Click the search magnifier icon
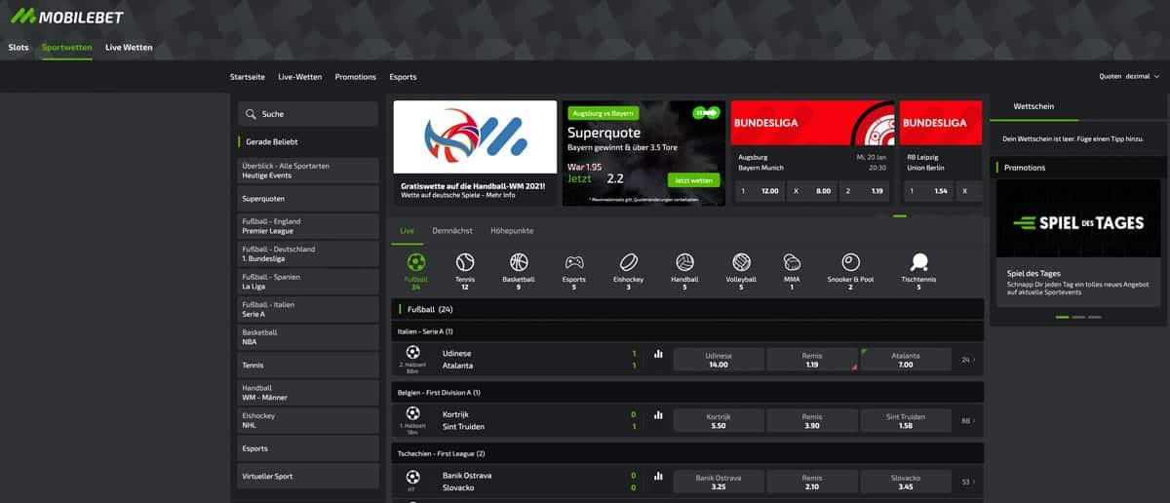 coord(251,114)
